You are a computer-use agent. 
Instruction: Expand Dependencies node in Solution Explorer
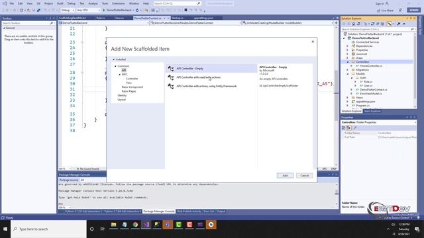[348, 46]
